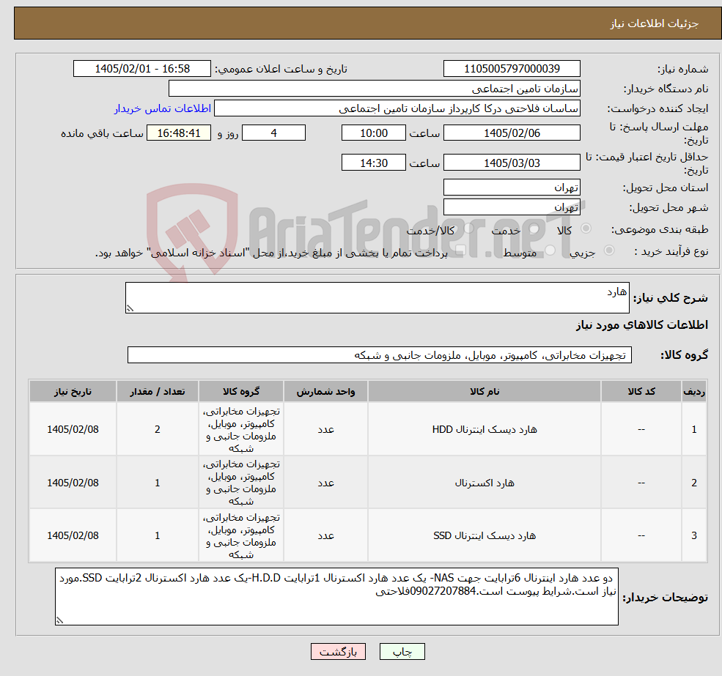Viewport: 722px width, 676px height.
Task: Click delivery city field تهران
Action: click(512, 207)
